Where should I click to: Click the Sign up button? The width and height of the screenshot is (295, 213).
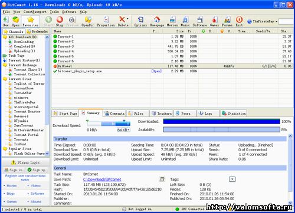[37, 170]
